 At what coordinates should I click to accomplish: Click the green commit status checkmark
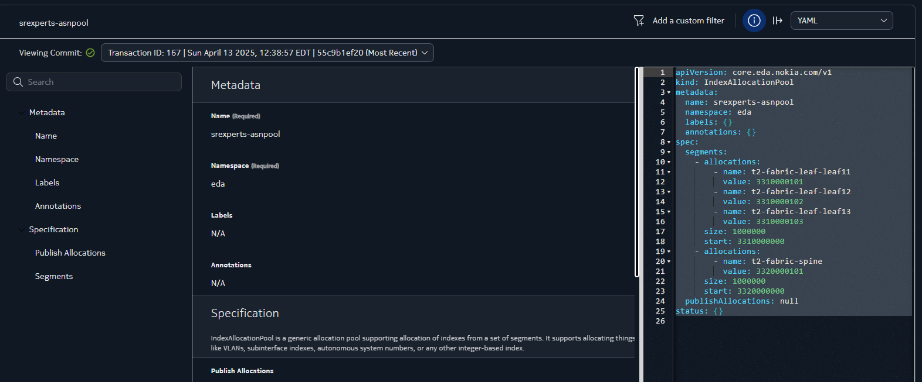90,53
